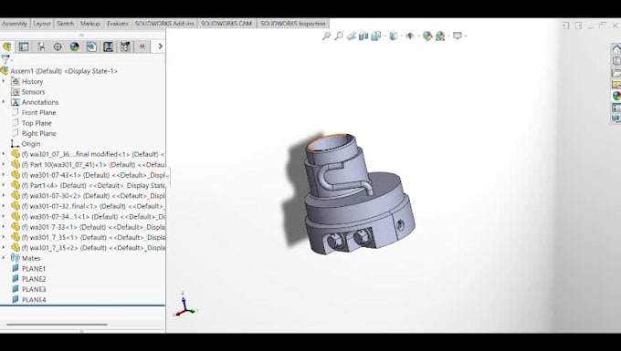Open the SOLIDWORKS CAM feature tree icon
Viewport: 621px width, 351px height.
[91, 46]
